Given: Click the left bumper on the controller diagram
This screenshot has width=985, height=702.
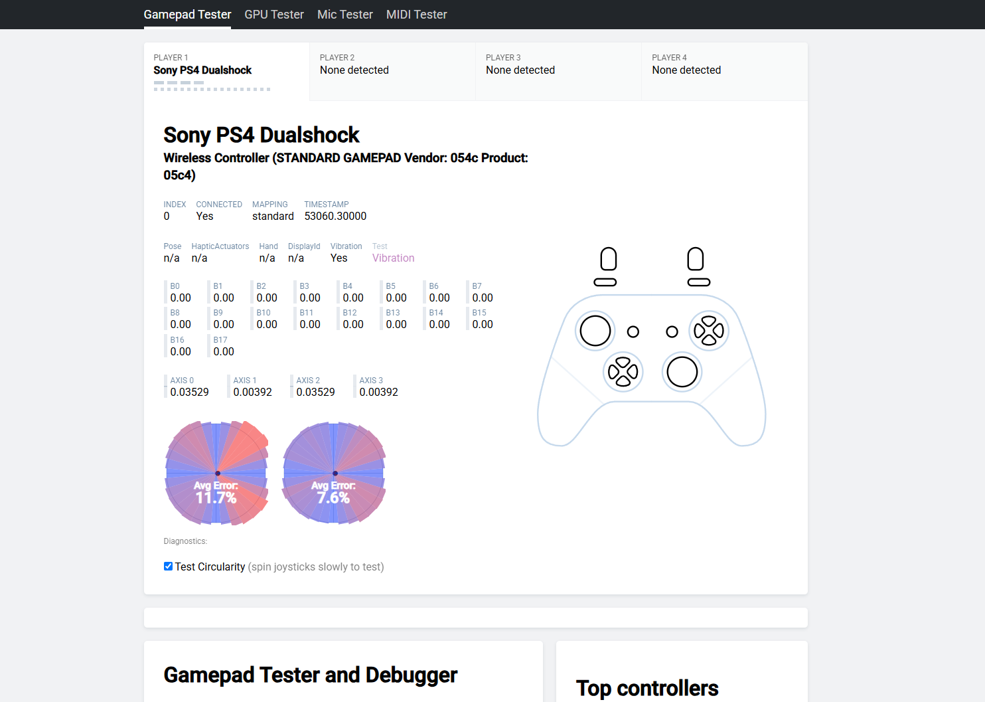Looking at the screenshot, I should [x=605, y=282].
